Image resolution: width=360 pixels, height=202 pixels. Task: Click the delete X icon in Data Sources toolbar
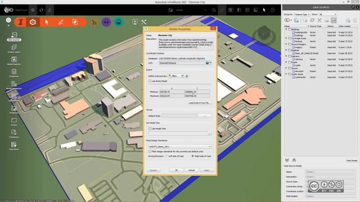pos(319,20)
